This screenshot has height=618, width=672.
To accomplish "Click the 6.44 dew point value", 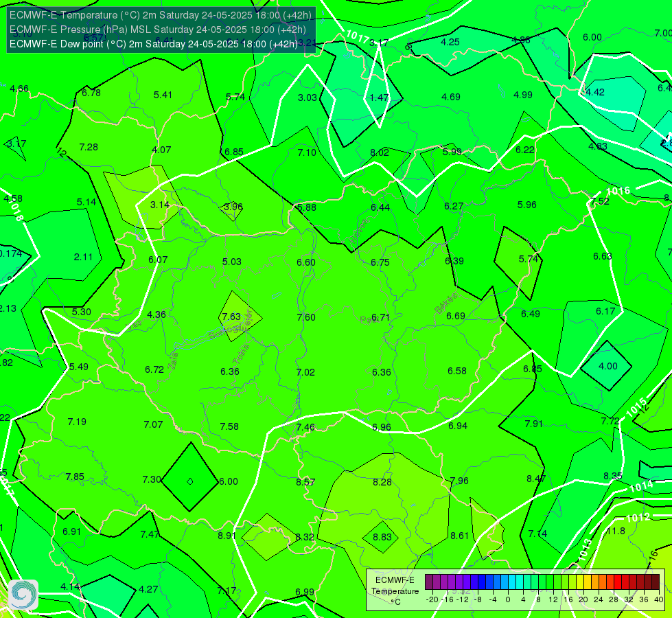I will (380, 207).
